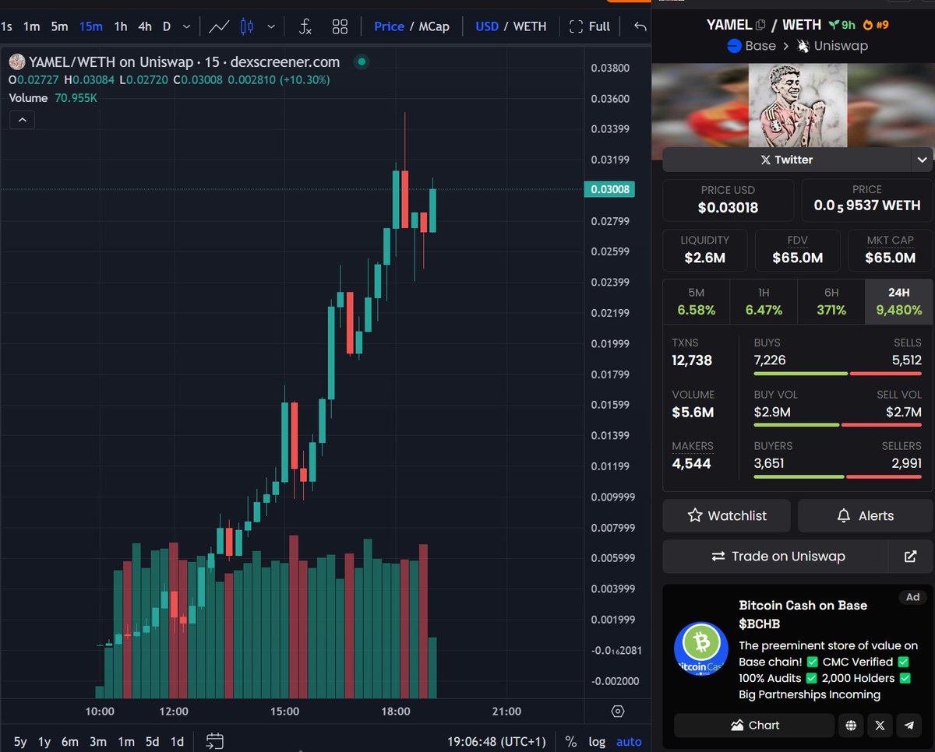Viewport: 935px width, 752px height.
Task: Switch chart denomination to WETH
Action: click(530, 26)
